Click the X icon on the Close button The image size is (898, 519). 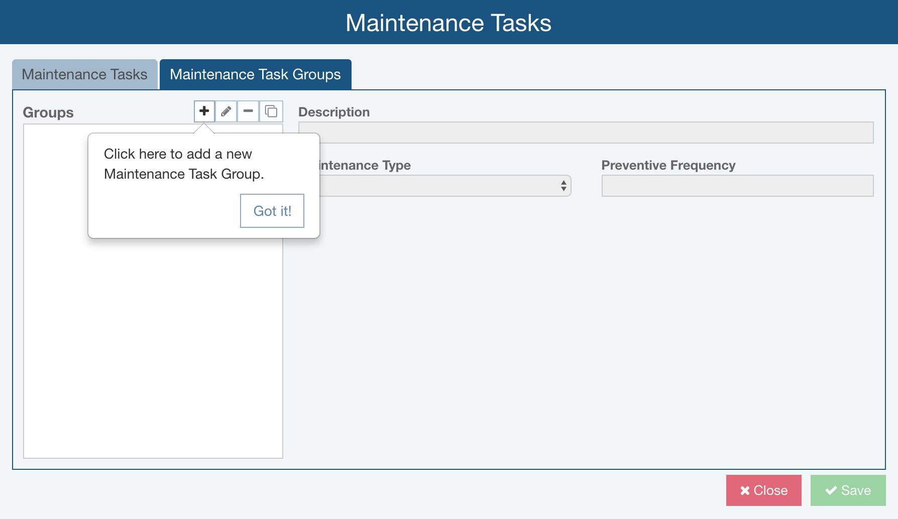745,490
